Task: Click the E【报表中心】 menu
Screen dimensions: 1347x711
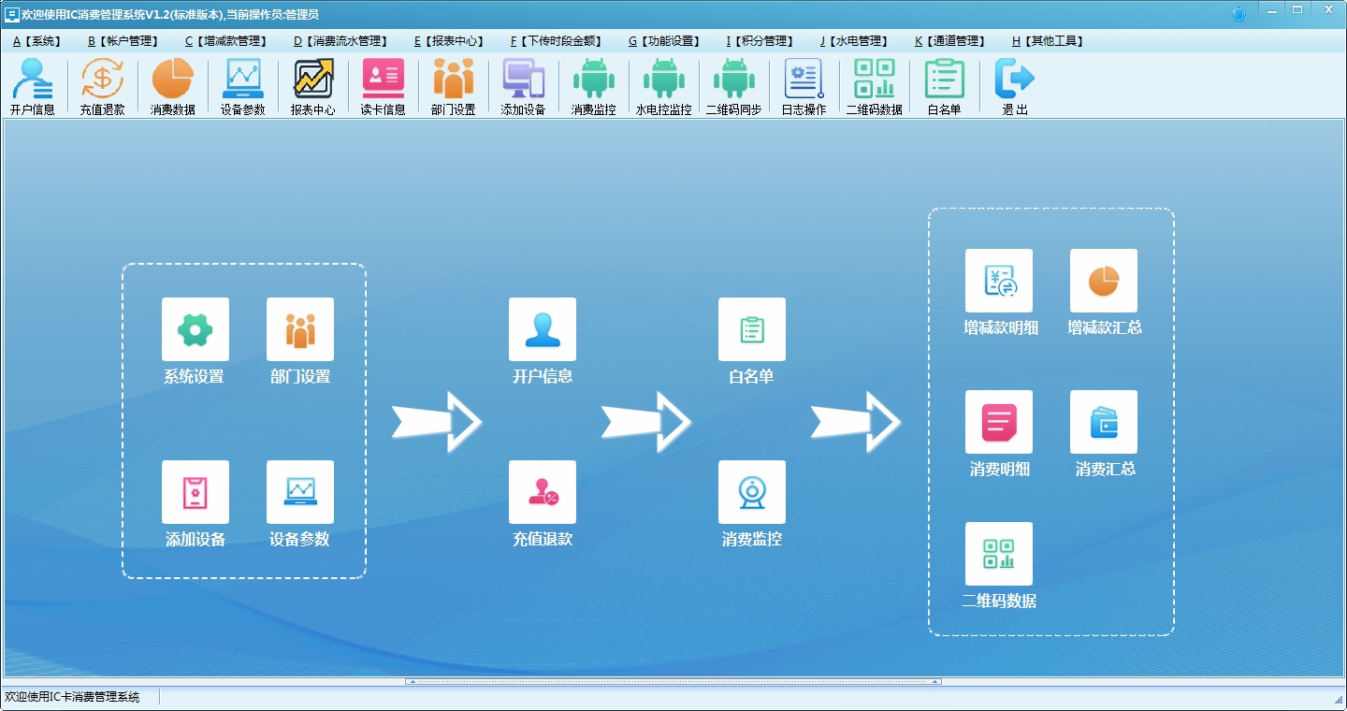Action: coord(450,41)
